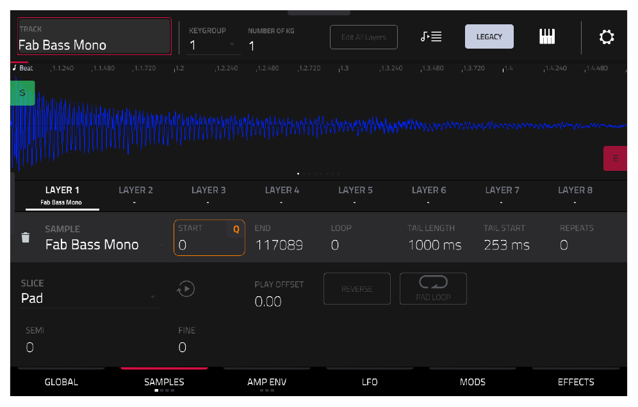Select the Layer 4 tab

click(282, 196)
